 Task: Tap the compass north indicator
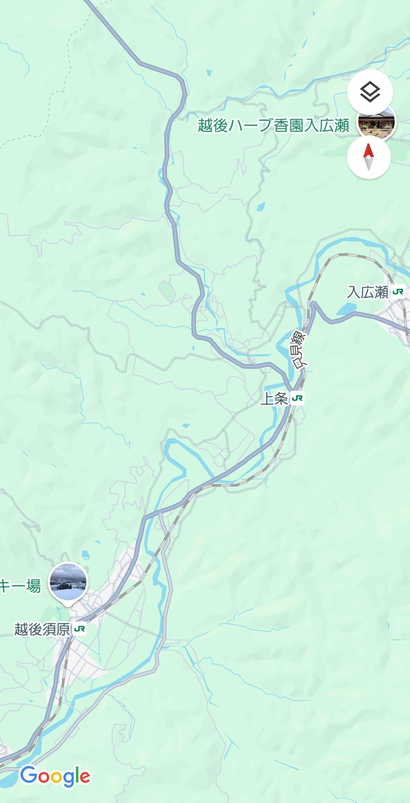pos(369,157)
